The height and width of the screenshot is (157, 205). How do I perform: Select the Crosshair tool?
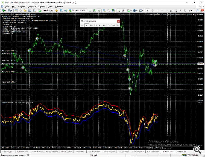click(152, 11)
